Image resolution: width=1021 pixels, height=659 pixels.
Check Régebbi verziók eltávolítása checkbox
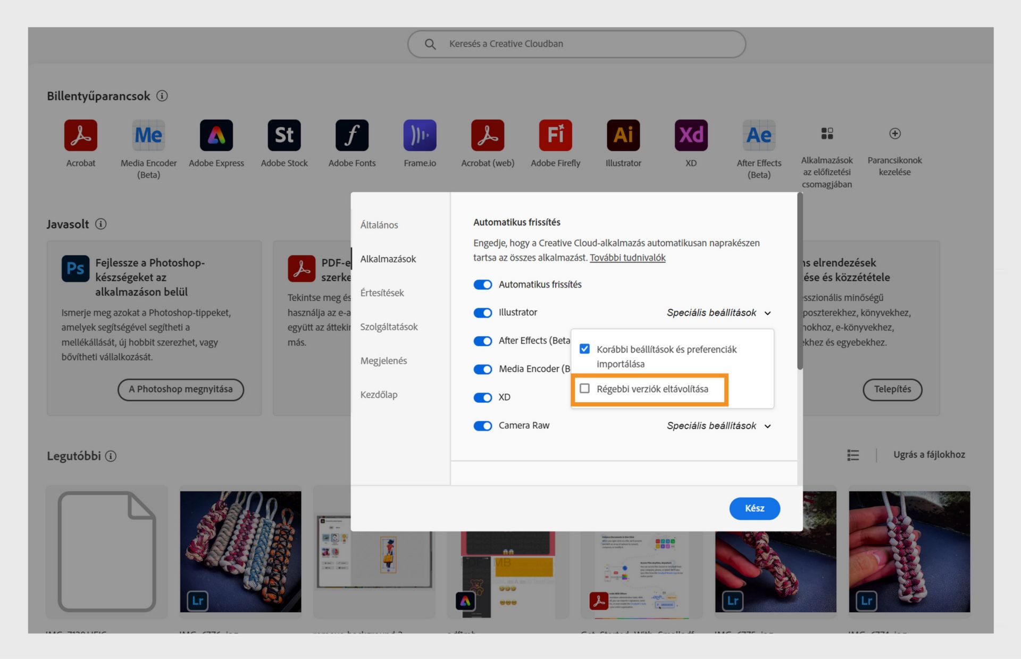pyautogui.click(x=585, y=388)
